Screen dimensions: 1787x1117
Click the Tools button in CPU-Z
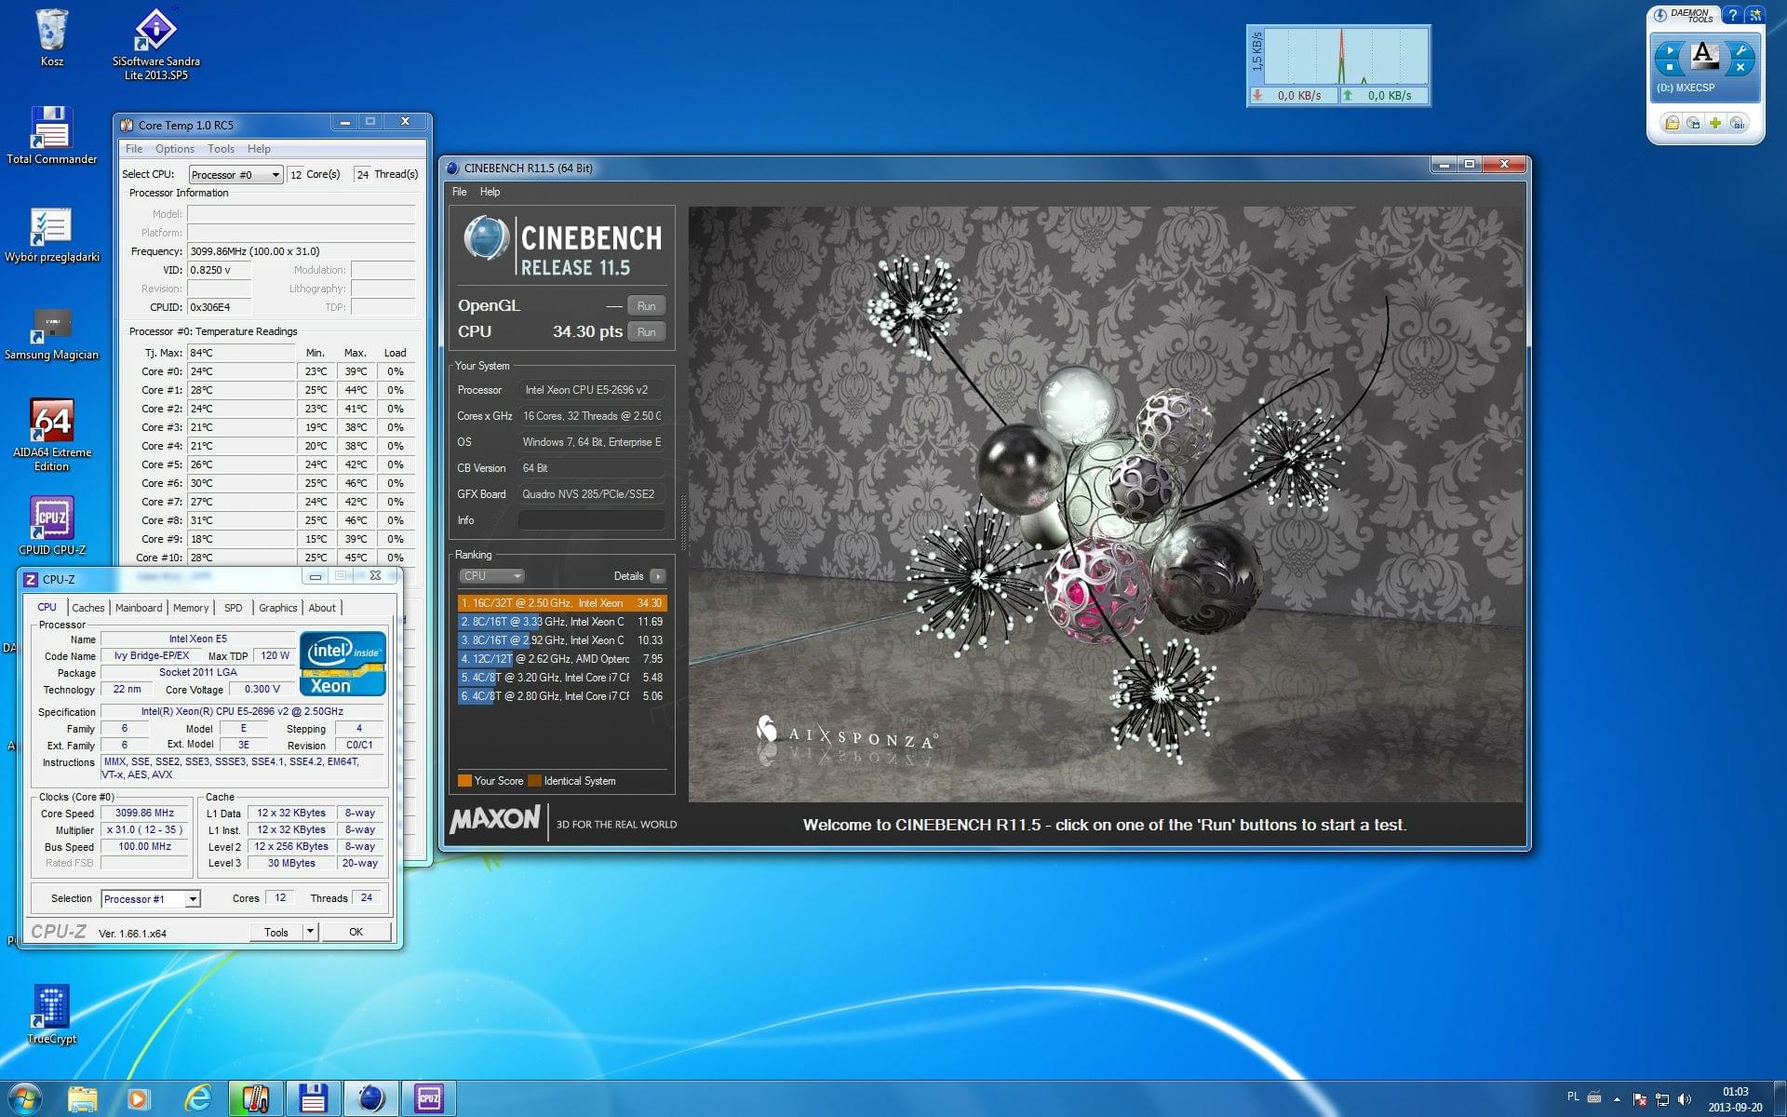[x=276, y=932]
